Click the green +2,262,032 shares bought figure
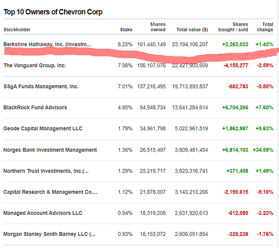 [x=235, y=44]
